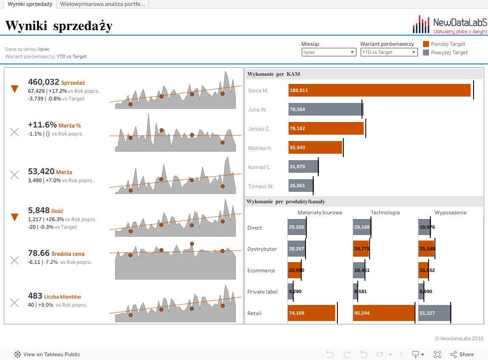488x360 pixels.
Task: Click the gray Powyżej Target legend swatch
Action: click(x=426, y=53)
